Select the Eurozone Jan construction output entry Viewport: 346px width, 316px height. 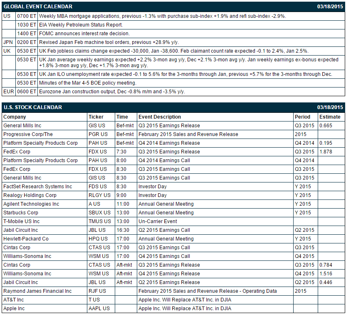(112, 92)
